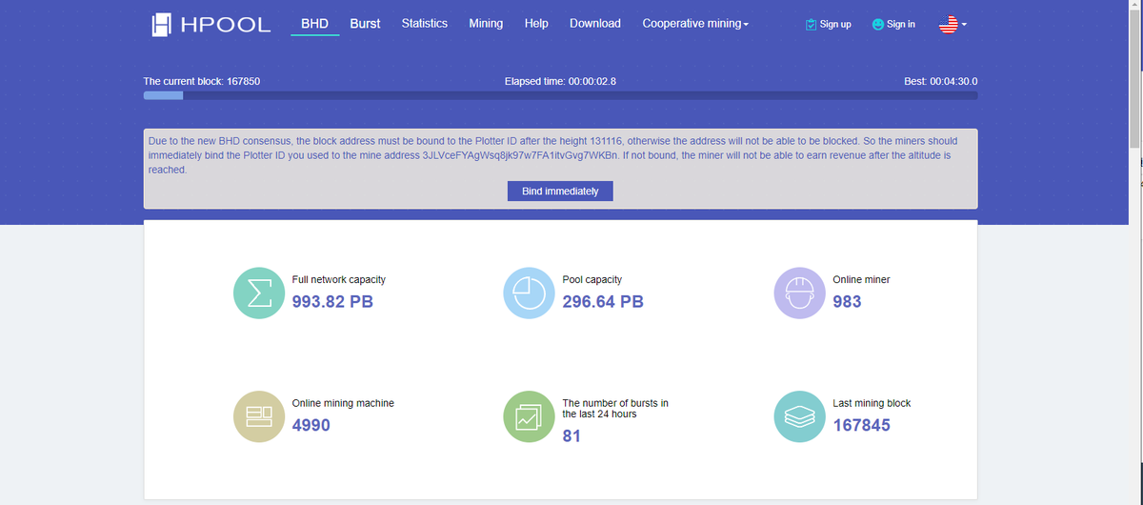Viewport: 1143px width, 505px height.
Task: Click the 'Online mining machine' label
Action: pos(343,404)
